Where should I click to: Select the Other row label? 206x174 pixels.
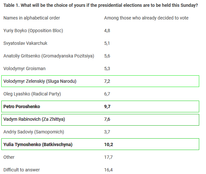9,157
